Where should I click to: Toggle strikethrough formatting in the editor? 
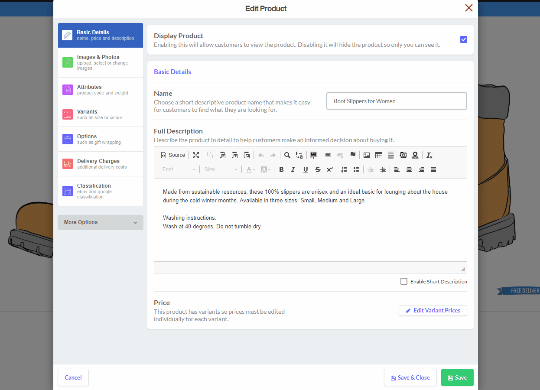point(317,169)
